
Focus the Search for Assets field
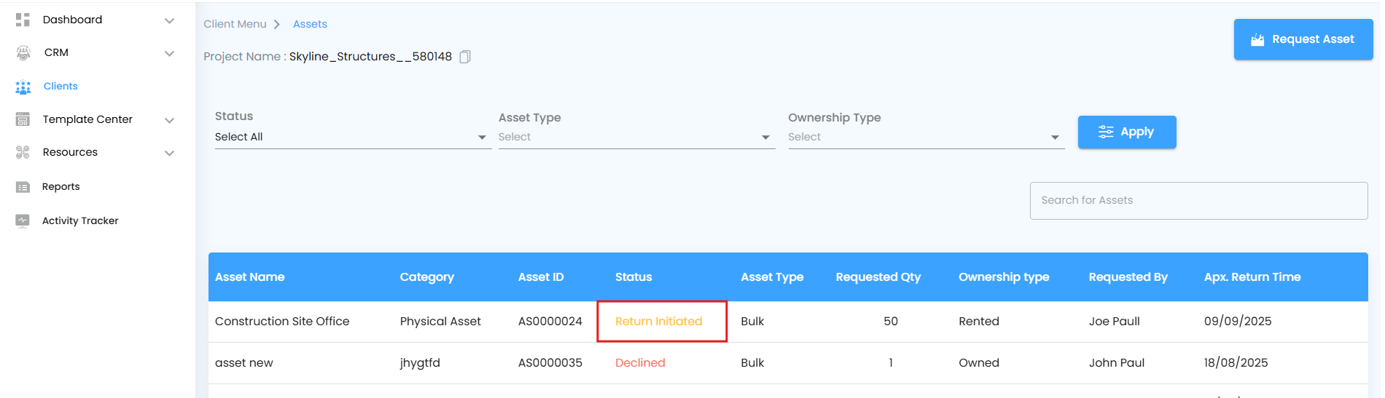1198,200
